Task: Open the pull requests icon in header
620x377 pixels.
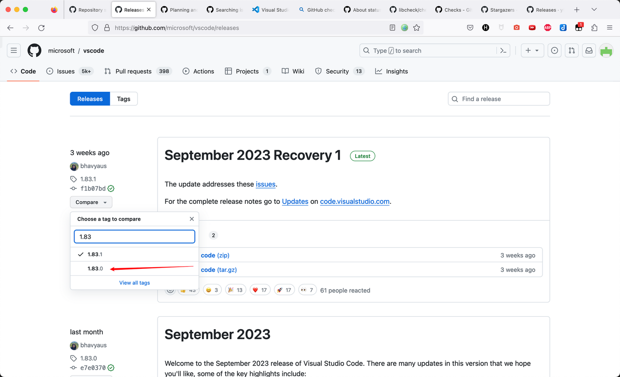Action: coord(572,50)
